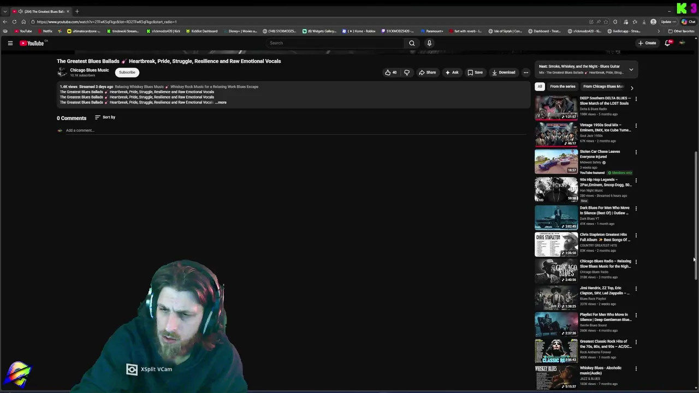Click the Members only badge
Viewport: 699px width, 393px height.
[x=620, y=173]
